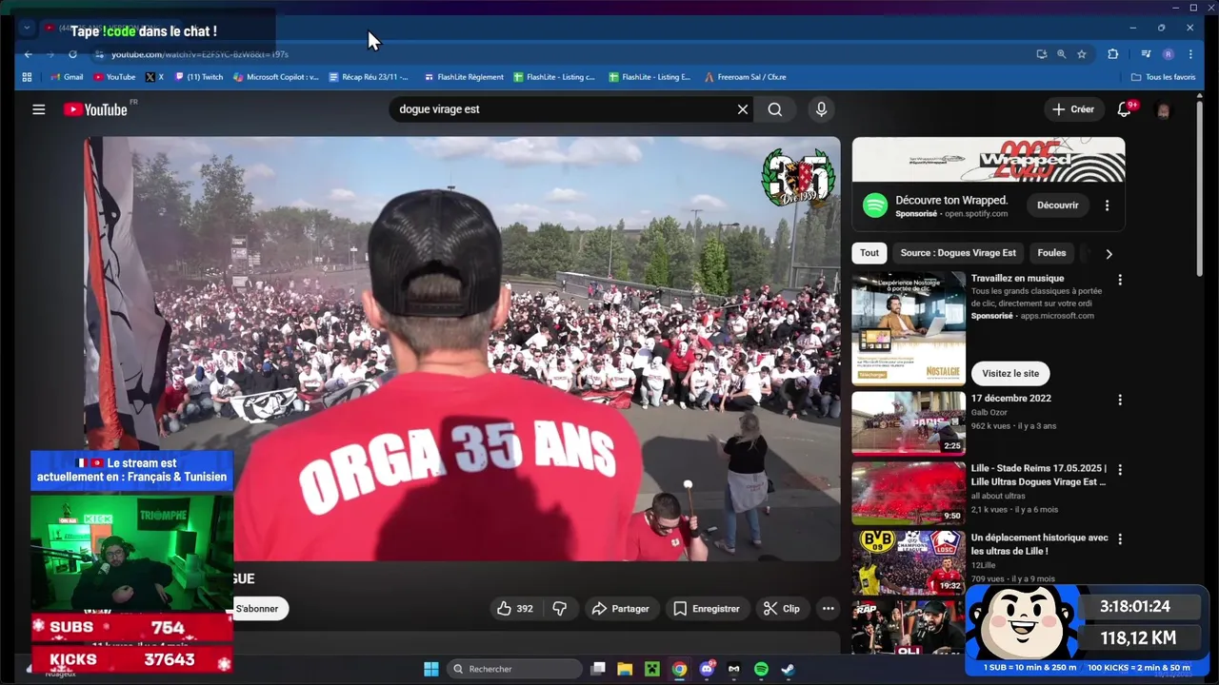The image size is (1219, 685).
Task: Open the Microsoft Copilot bookmark
Action: [276, 77]
